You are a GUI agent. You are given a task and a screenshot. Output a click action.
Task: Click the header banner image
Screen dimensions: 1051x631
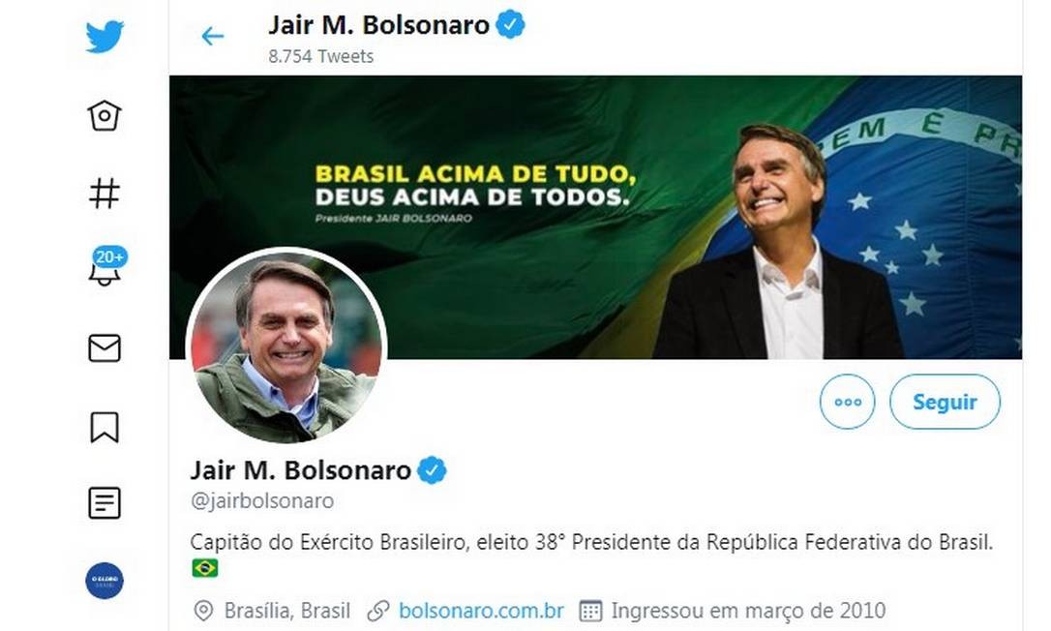(x=595, y=217)
